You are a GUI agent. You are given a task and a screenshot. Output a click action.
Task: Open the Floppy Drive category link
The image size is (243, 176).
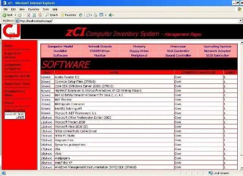pyautogui.click(x=139, y=51)
